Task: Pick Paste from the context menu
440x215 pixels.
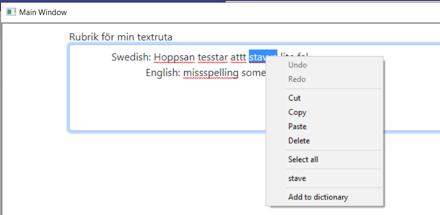Action: click(x=297, y=126)
